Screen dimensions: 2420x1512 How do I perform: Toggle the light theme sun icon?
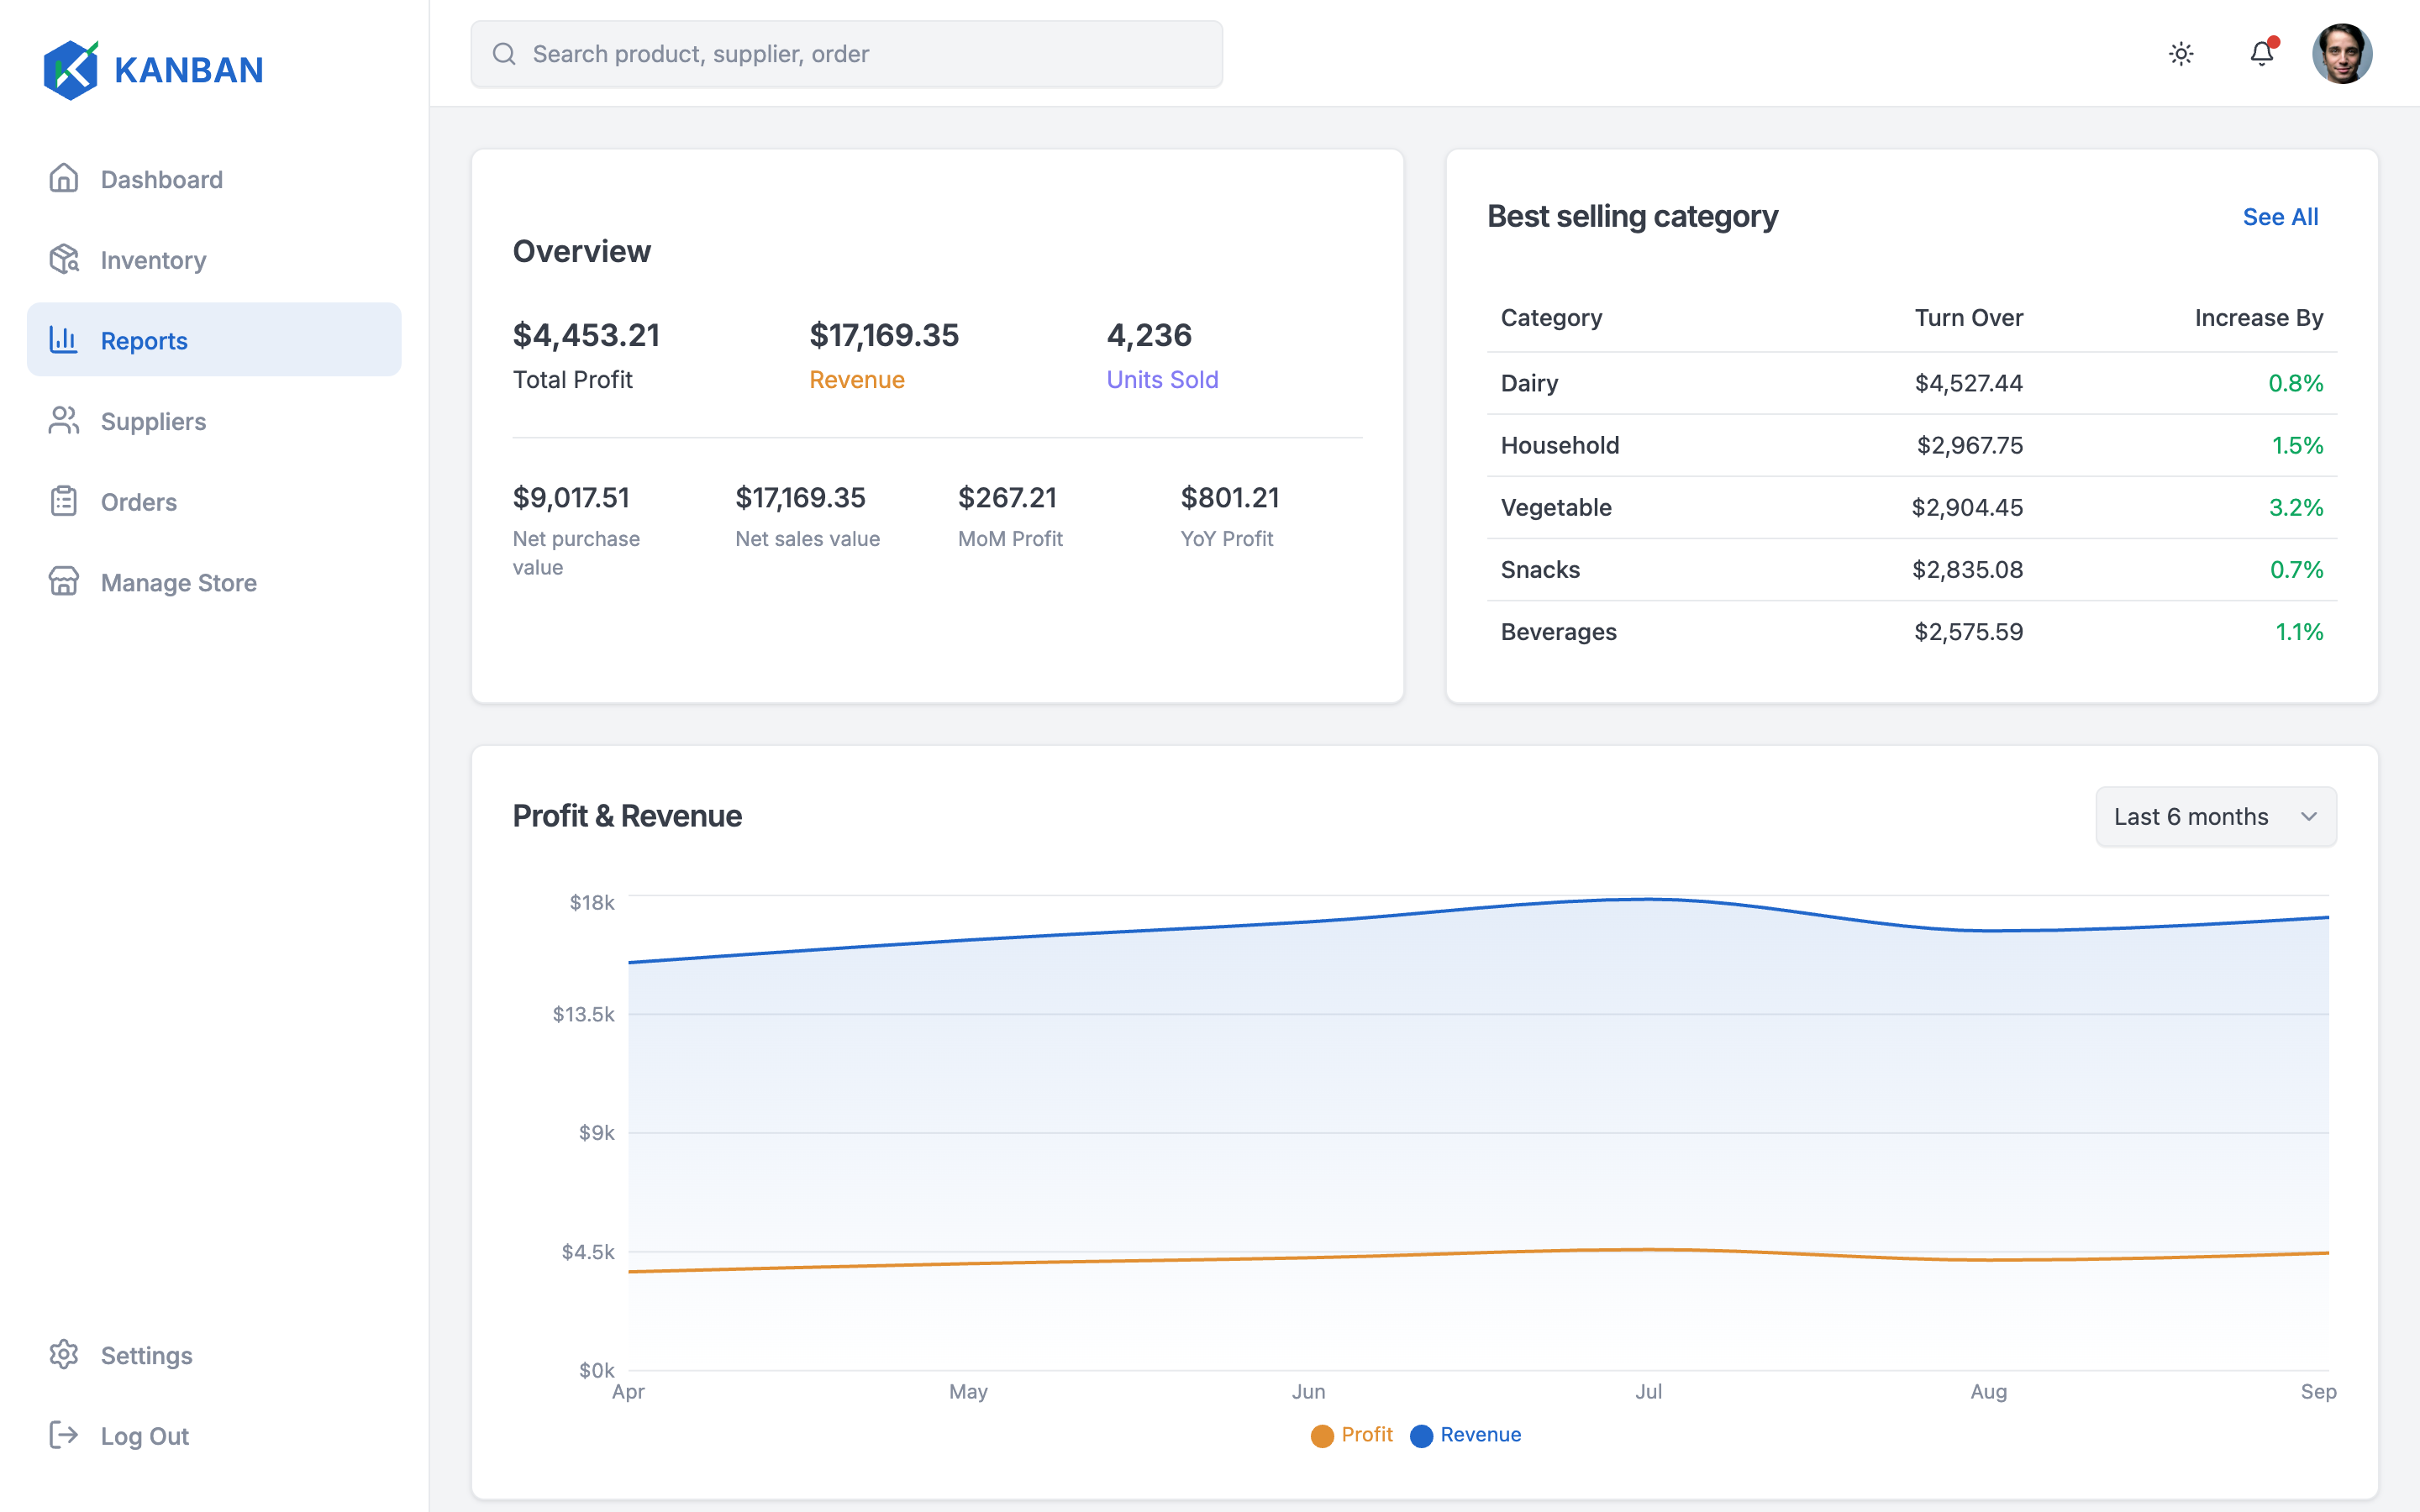tap(2181, 54)
